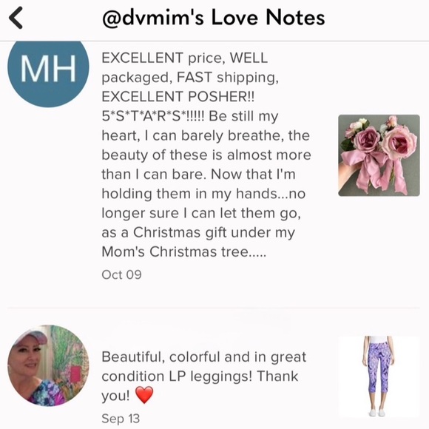Viewport: 429px width, 429px height.
Task: Tap the EXCELLENT POSHER!! line
Action: (x=178, y=97)
